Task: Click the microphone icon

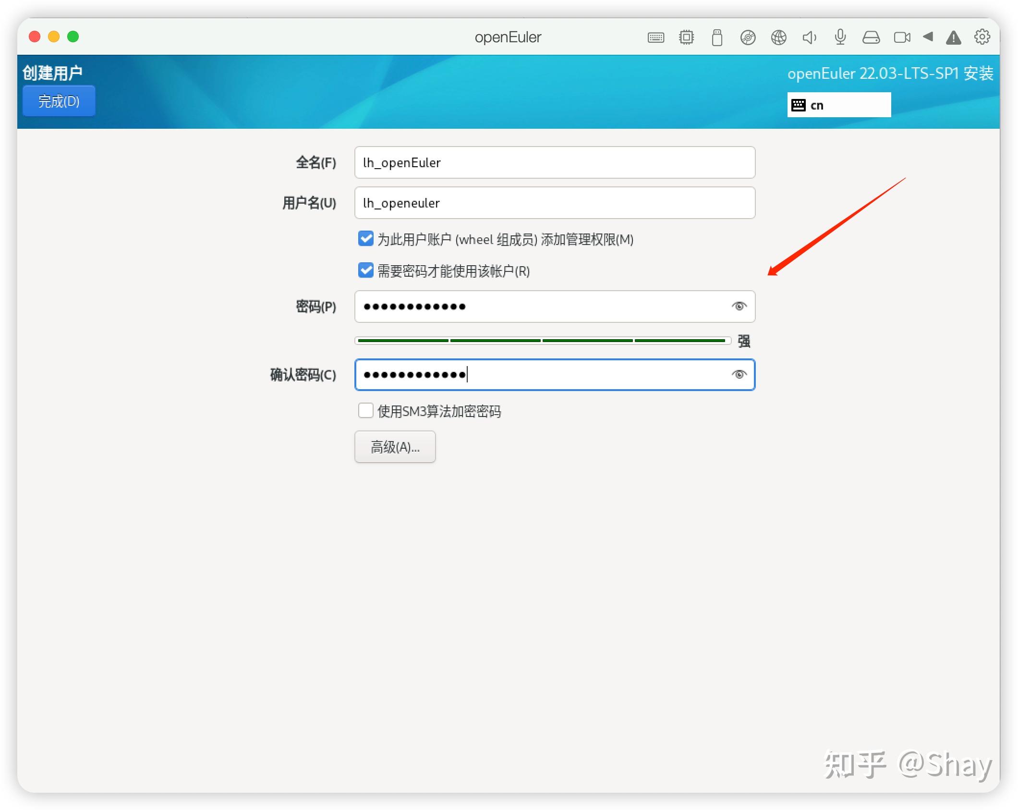Action: coord(840,37)
